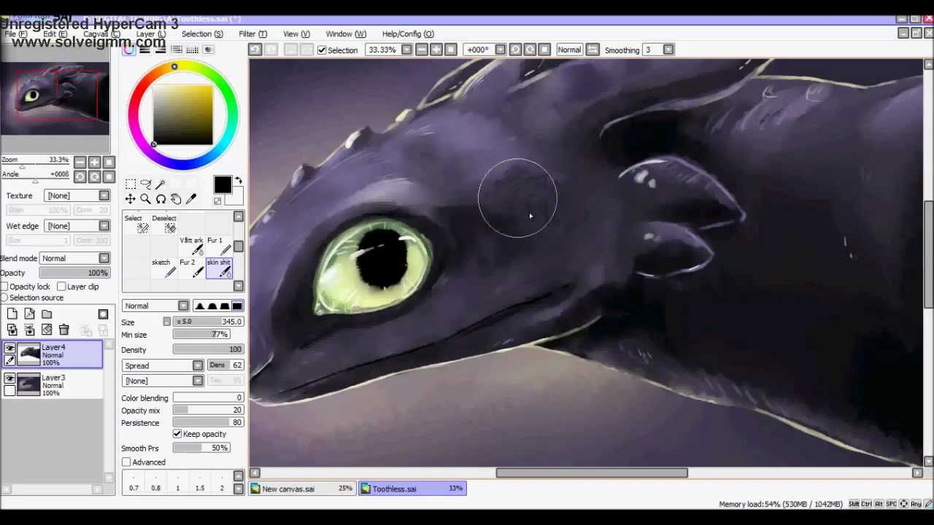This screenshot has height=525, width=934.
Task: Adjust the brush Density slider
Action: tap(208, 350)
